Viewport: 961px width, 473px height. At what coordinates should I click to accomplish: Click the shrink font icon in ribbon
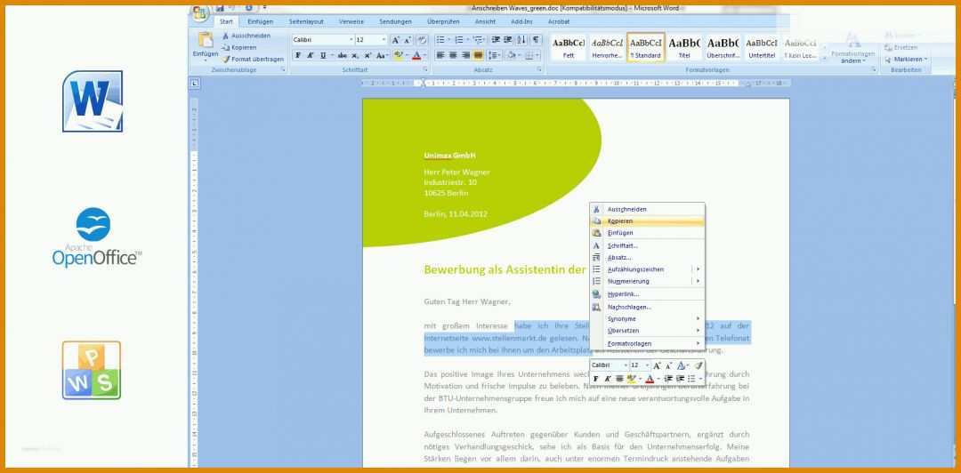[x=408, y=40]
